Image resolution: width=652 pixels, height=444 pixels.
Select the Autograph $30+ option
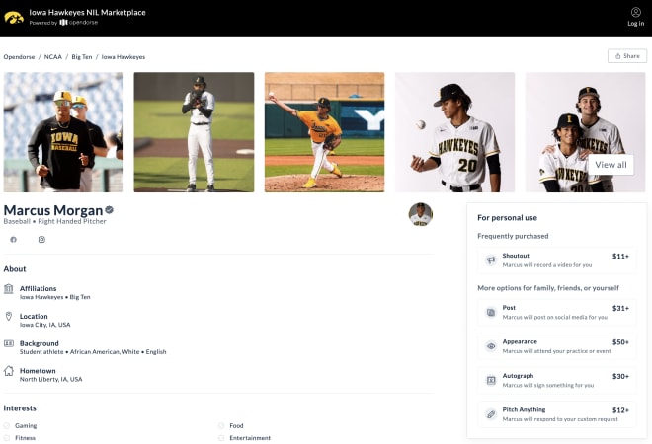click(x=557, y=380)
